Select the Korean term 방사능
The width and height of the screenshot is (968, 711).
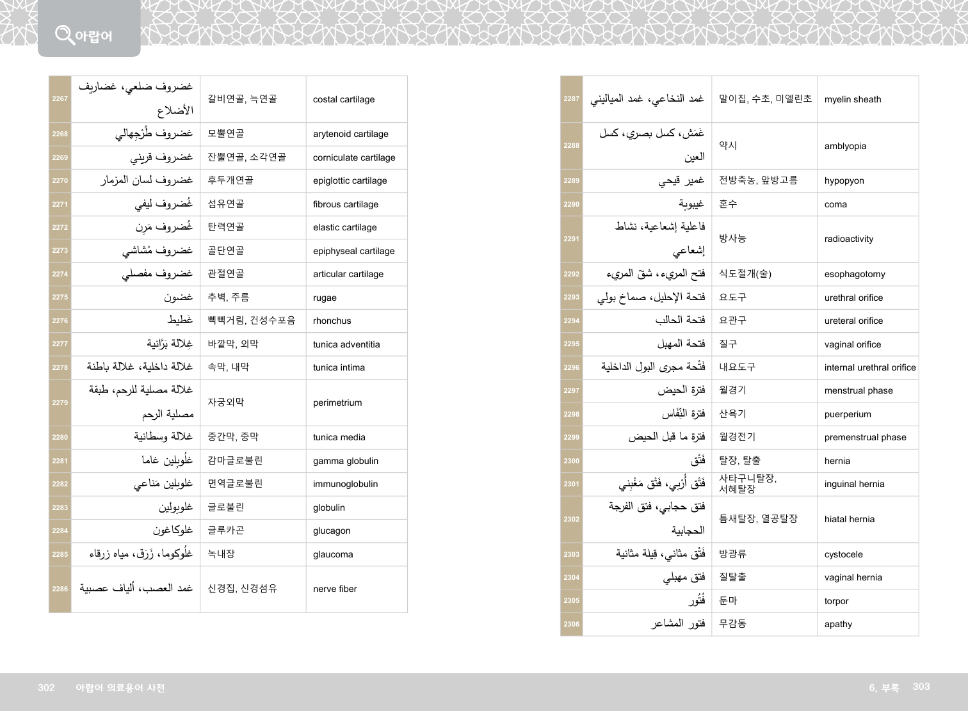pyautogui.click(x=732, y=238)
